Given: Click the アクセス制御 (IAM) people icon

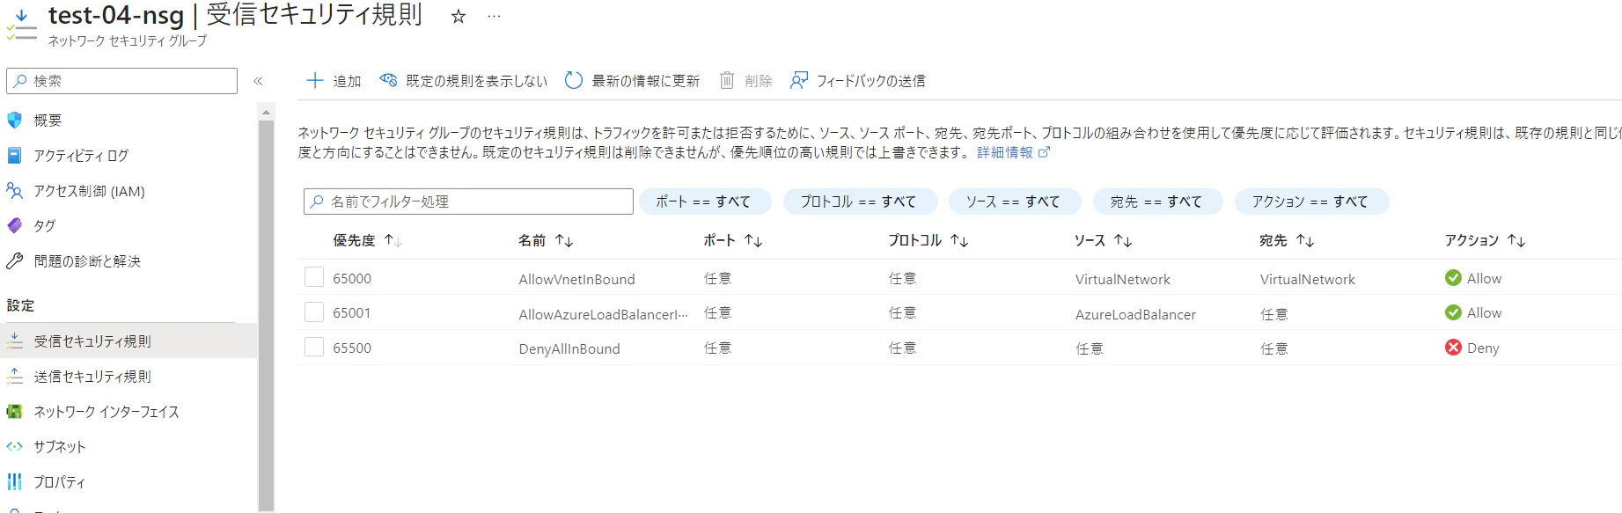Looking at the screenshot, I should tap(15, 190).
